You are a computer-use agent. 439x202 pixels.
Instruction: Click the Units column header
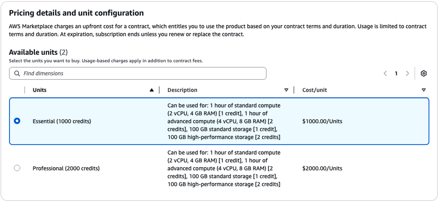39,90
